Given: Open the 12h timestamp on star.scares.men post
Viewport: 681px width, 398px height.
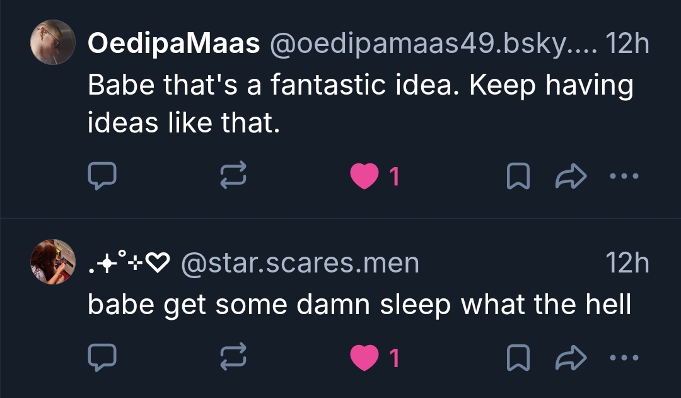Looking at the screenshot, I should pyautogui.click(x=626, y=262).
